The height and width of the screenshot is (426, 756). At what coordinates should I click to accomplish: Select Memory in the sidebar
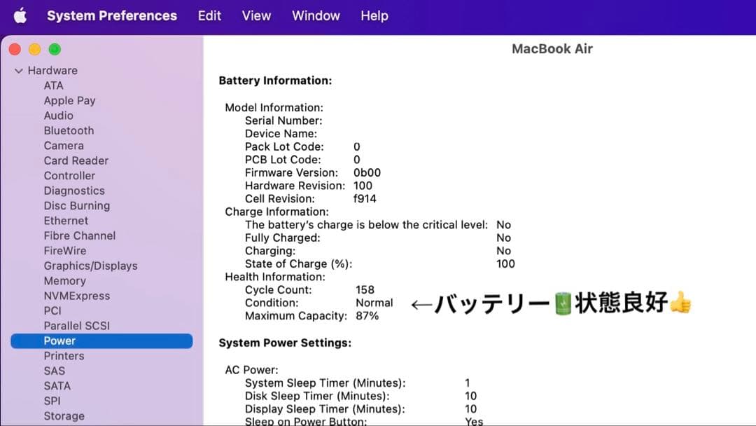pyautogui.click(x=65, y=280)
